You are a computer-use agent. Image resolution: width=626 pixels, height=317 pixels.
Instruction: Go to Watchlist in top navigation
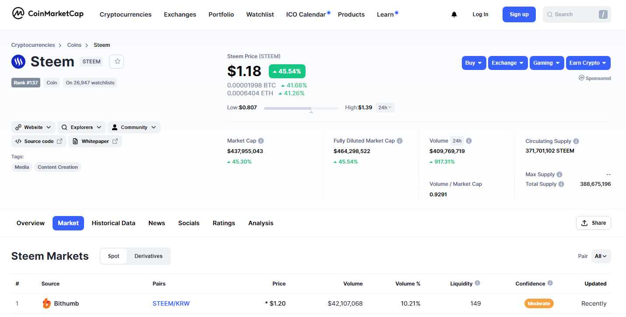click(260, 14)
